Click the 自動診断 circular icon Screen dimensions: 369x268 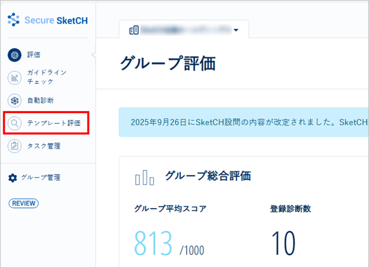pos(14,100)
